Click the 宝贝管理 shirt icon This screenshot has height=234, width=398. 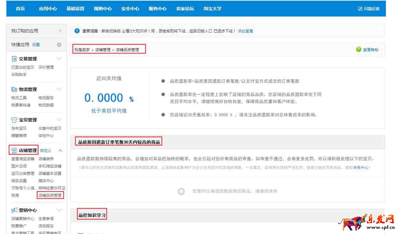[14, 120]
